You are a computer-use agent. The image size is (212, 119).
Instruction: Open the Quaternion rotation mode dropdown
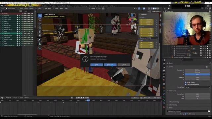click(x=149, y=38)
